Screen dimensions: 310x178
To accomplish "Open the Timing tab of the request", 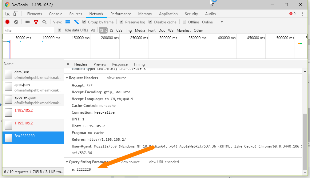I will (x=139, y=64).
